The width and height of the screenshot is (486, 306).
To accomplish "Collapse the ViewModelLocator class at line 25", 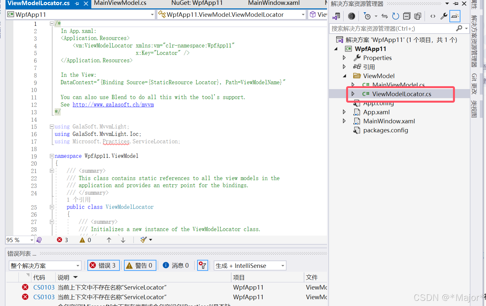I will [52, 207].
